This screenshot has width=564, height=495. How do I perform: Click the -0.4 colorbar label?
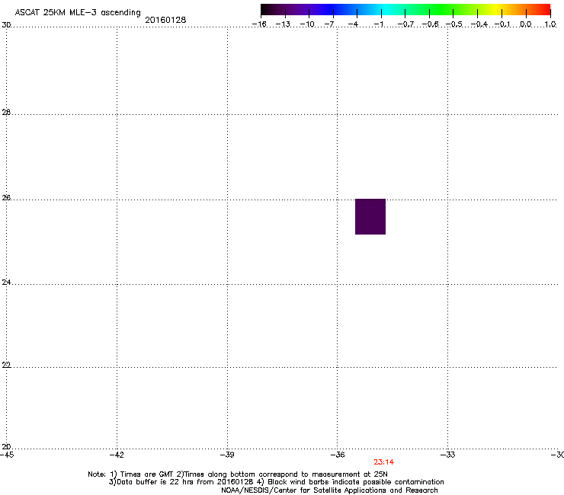pos(479,24)
